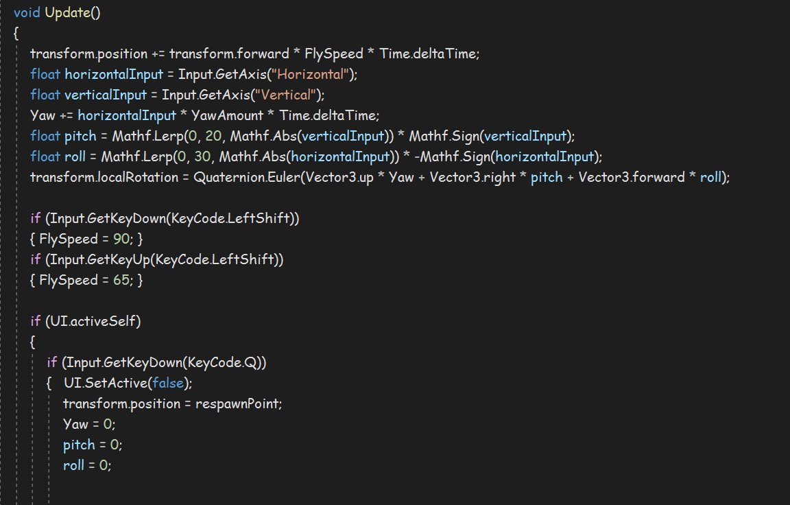Click the false argument of UI.SetActive
Viewport: 790px width, 505px height.
coord(168,384)
